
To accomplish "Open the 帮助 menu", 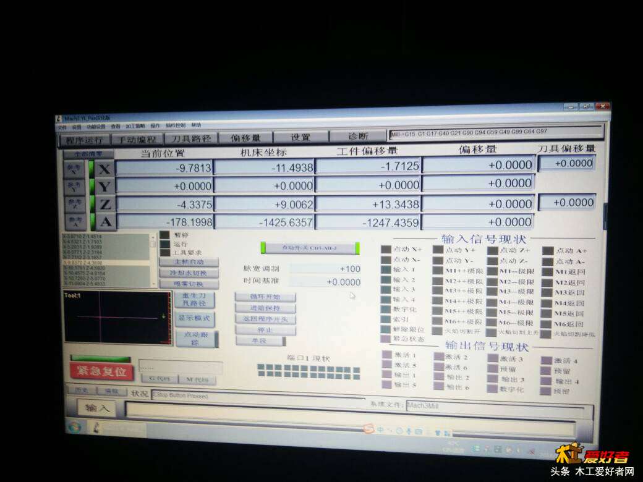I will pos(196,125).
